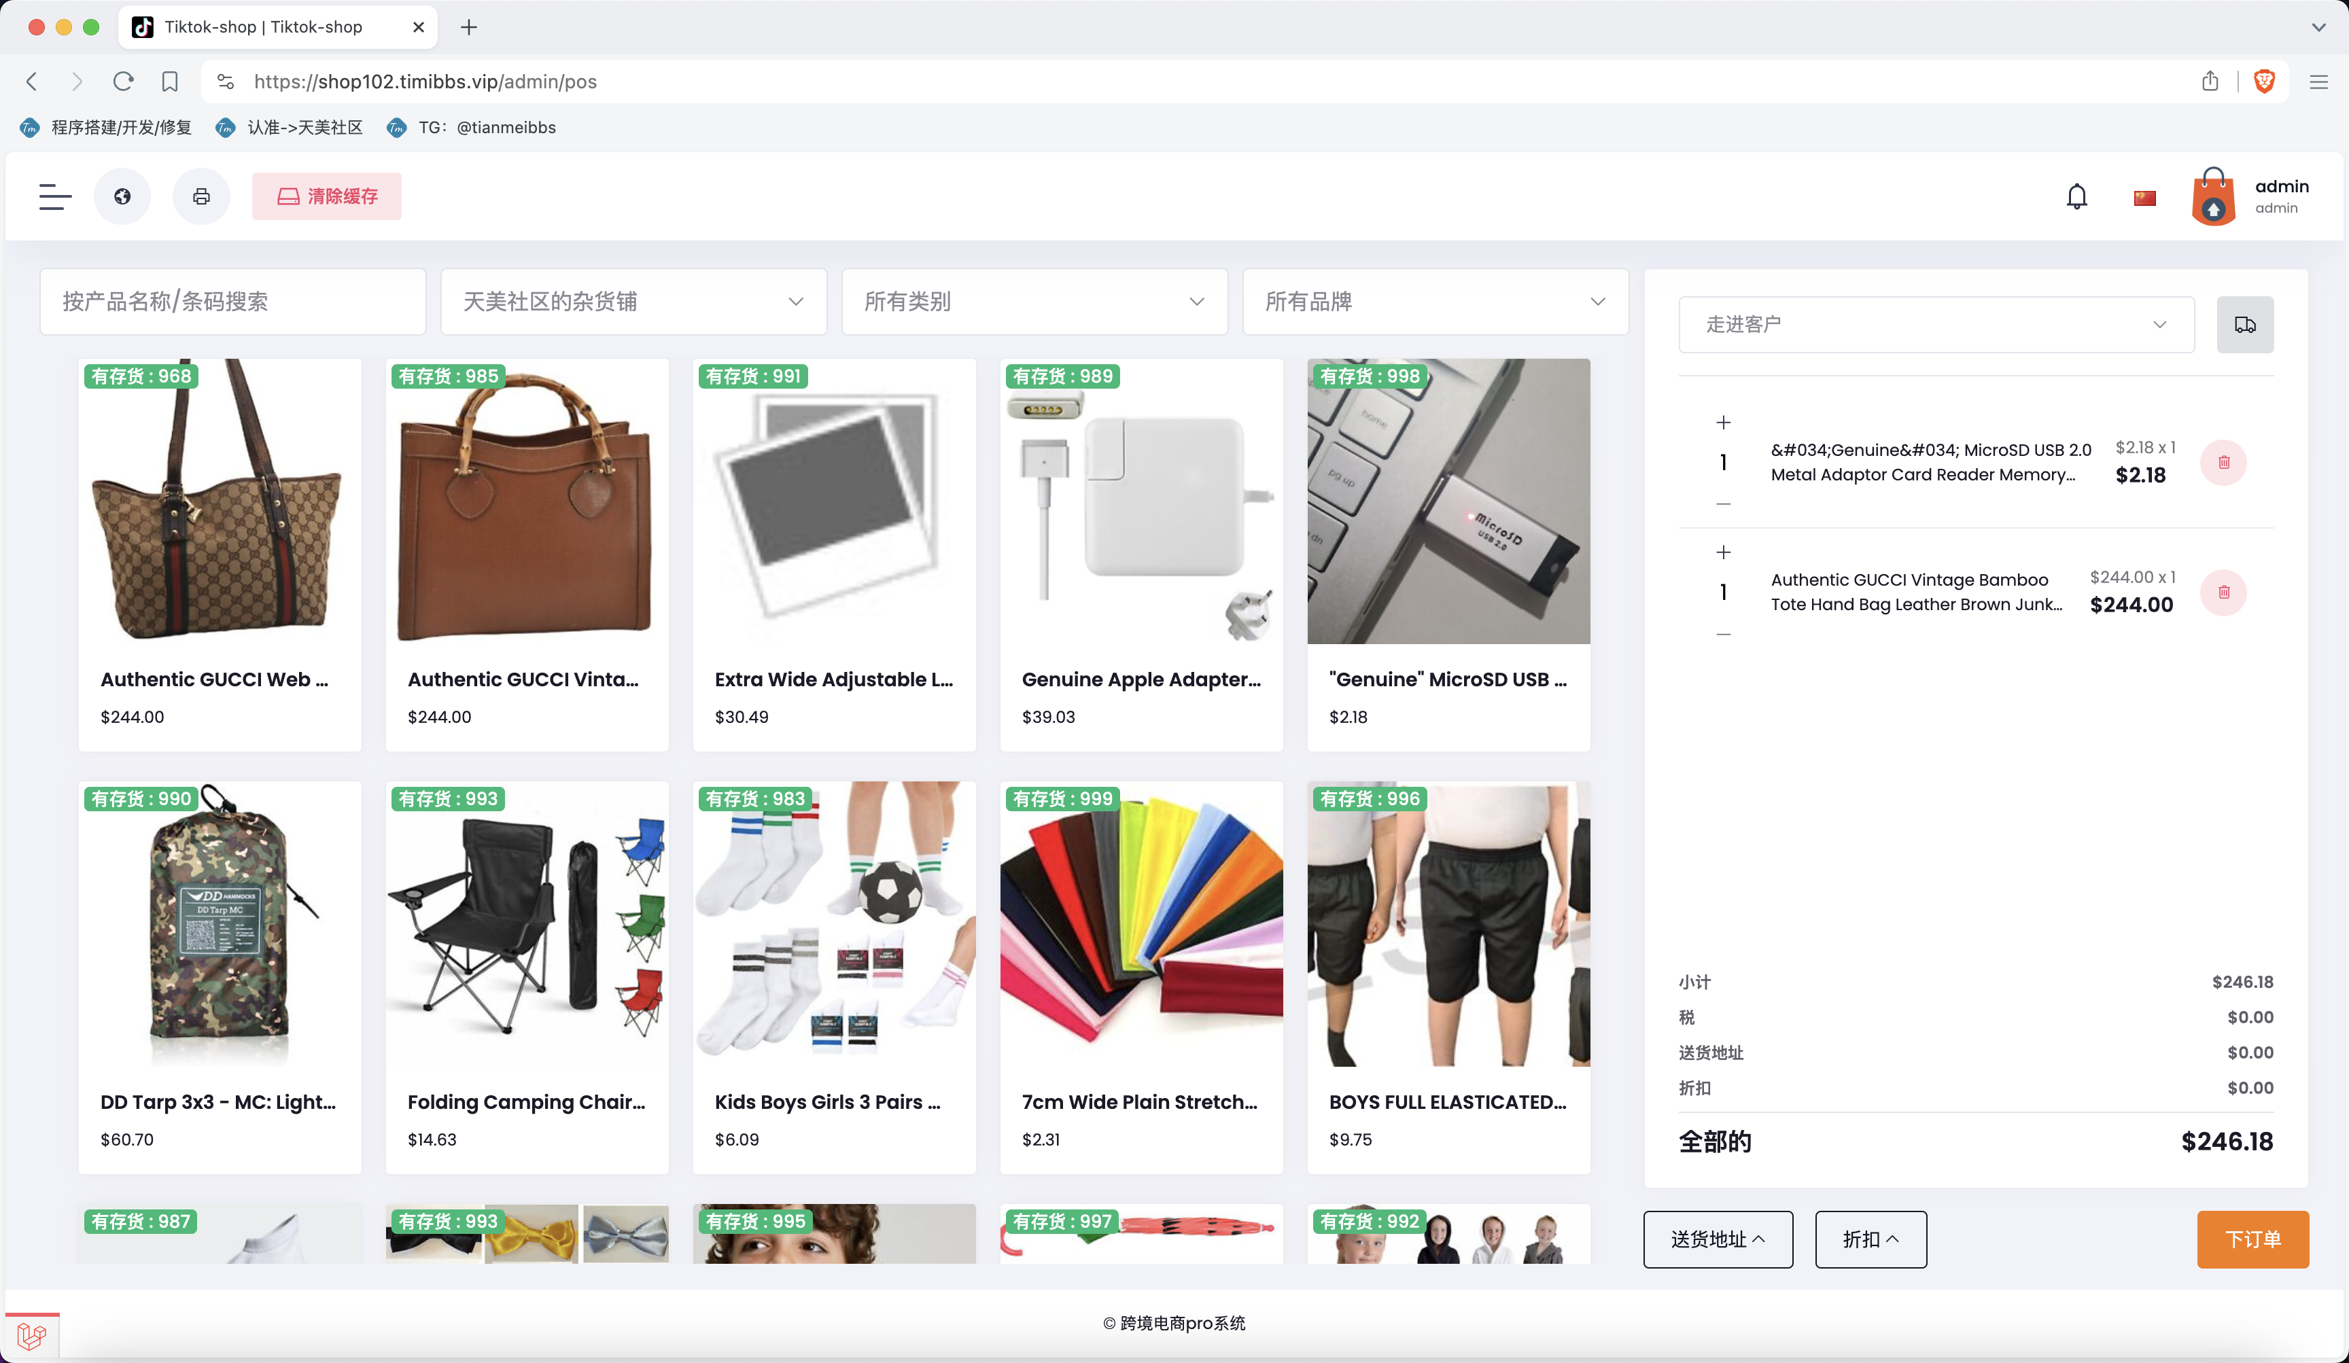Image resolution: width=2349 pixels, height=1363 pixels.
Task: Decrease quantity of GUCCI Bamboo Tote
Action: pos(1724,635)
